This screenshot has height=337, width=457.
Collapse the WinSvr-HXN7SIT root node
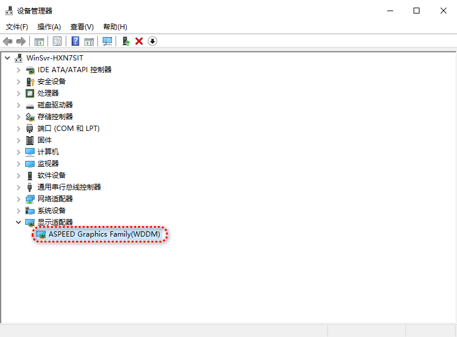(8, 58)
